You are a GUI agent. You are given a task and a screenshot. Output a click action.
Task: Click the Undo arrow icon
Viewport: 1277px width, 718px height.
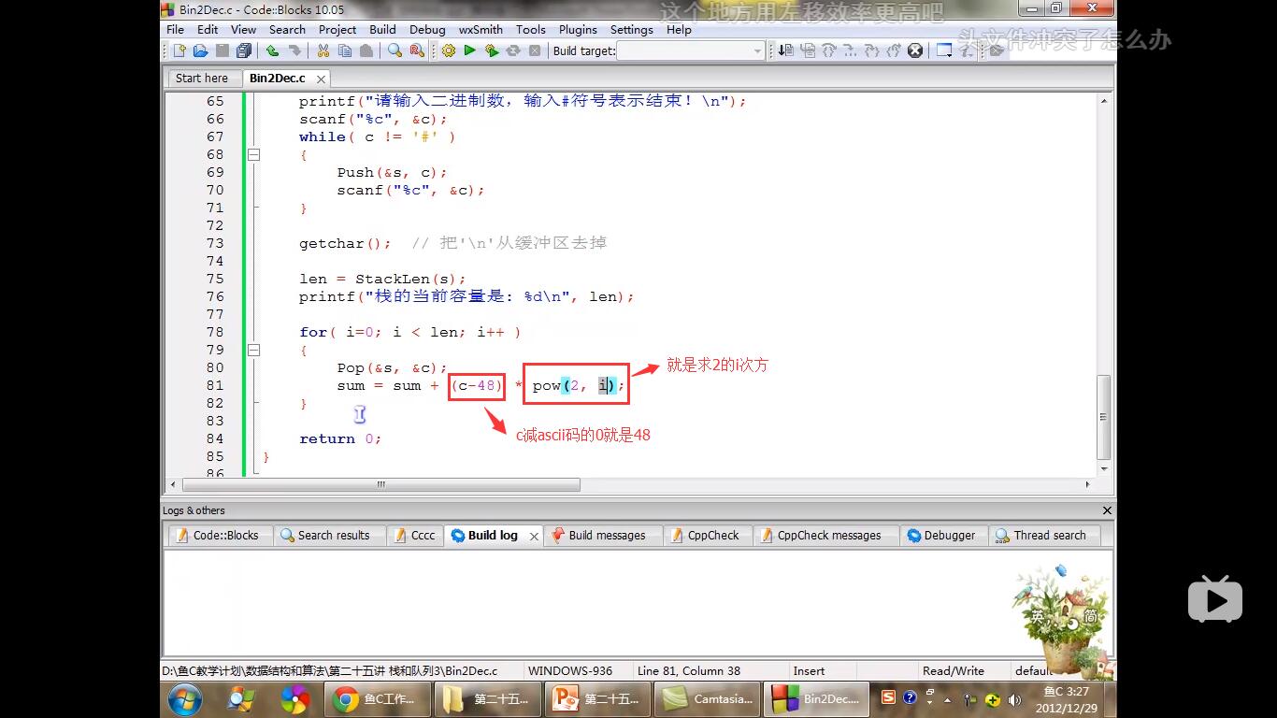click(272, 50)
